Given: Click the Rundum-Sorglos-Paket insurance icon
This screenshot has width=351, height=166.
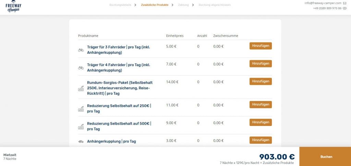Looking at the screenshot, I should coord(81,88).
